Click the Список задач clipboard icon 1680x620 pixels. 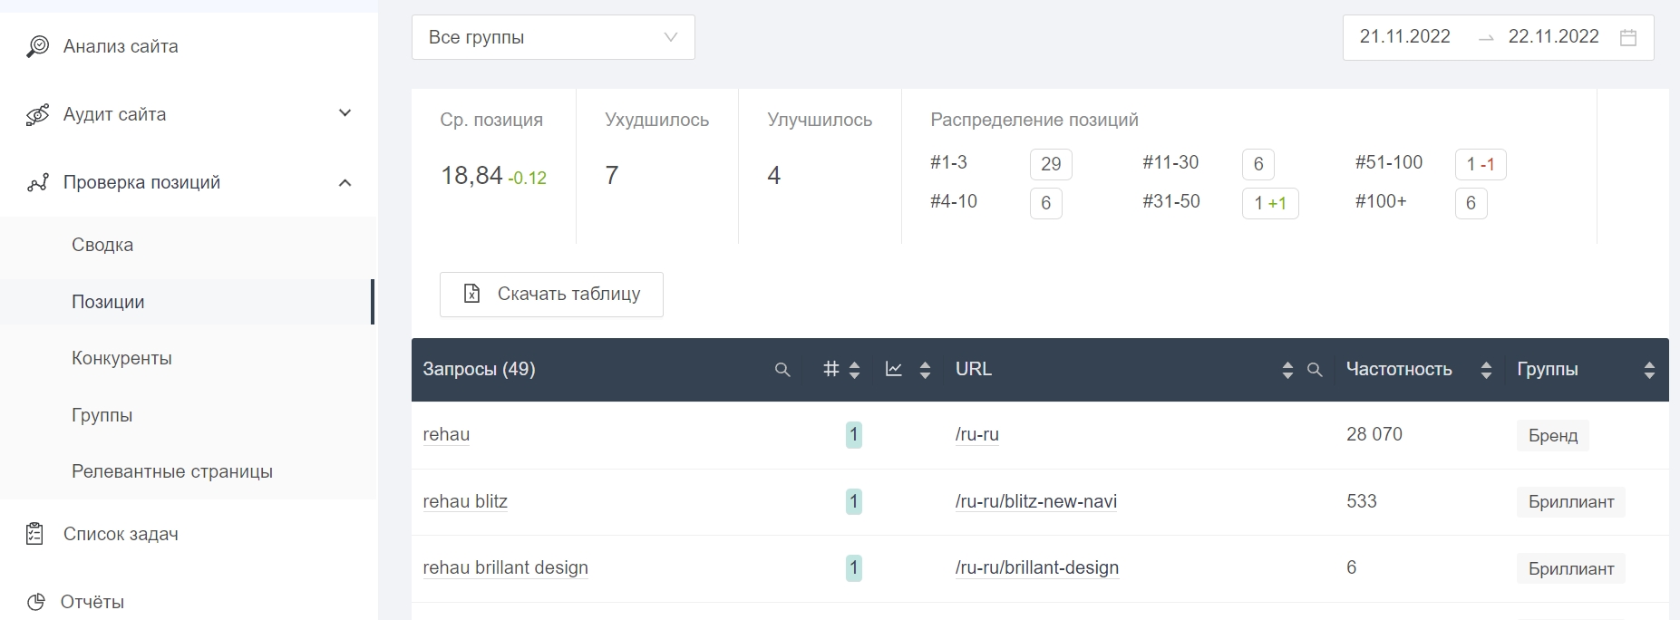pos(34,534)
